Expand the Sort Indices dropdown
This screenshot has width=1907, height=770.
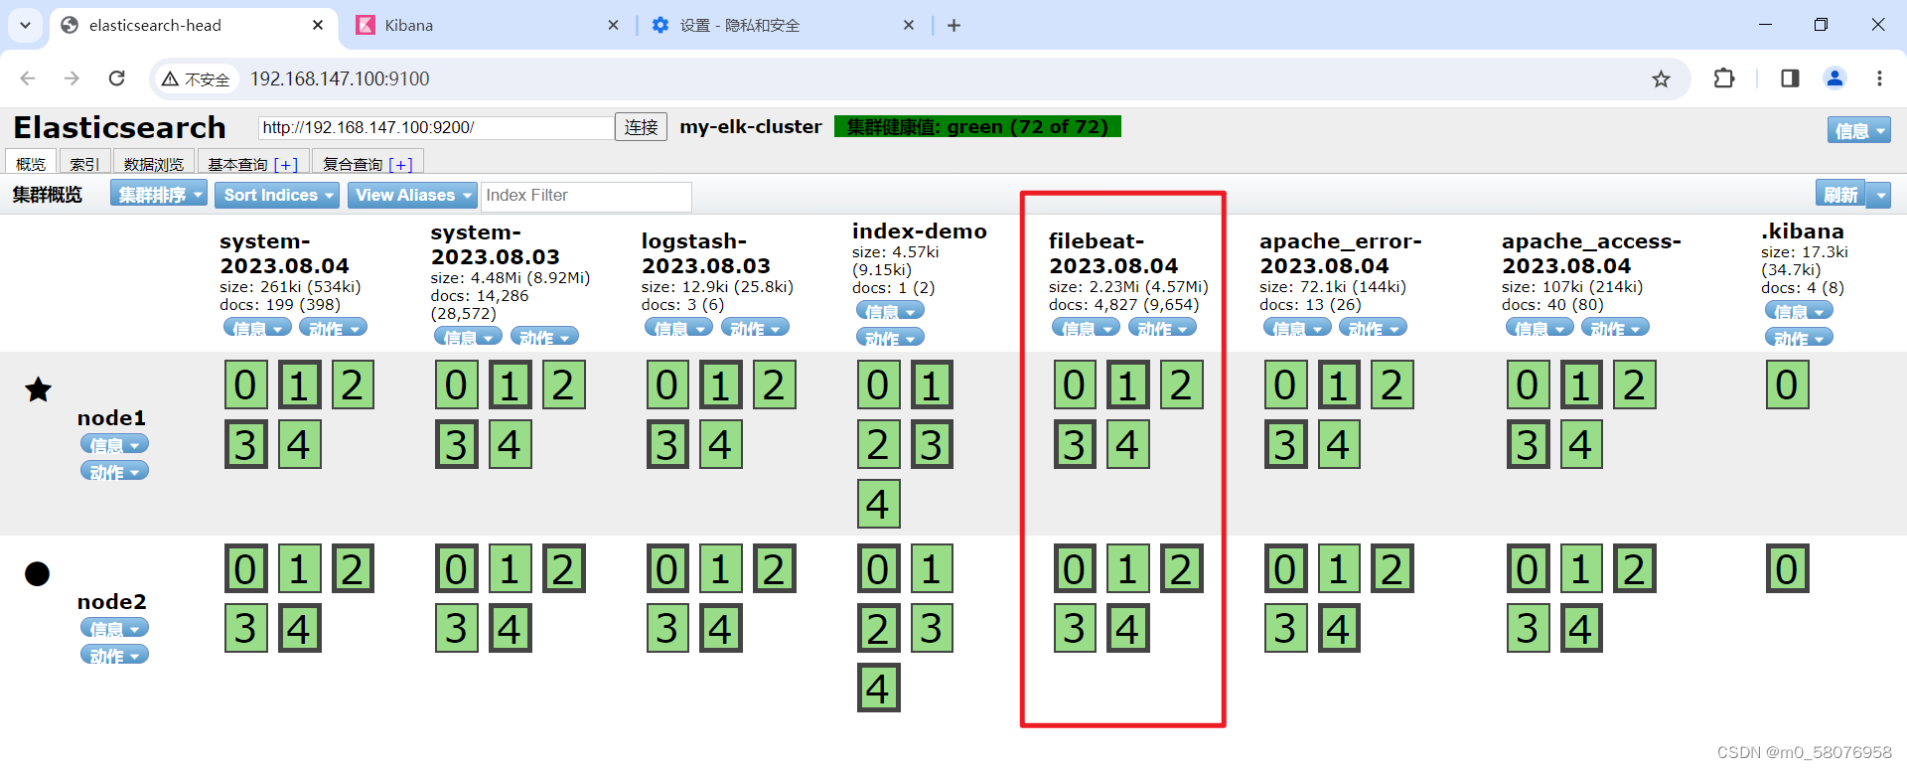tap(278, 195)
